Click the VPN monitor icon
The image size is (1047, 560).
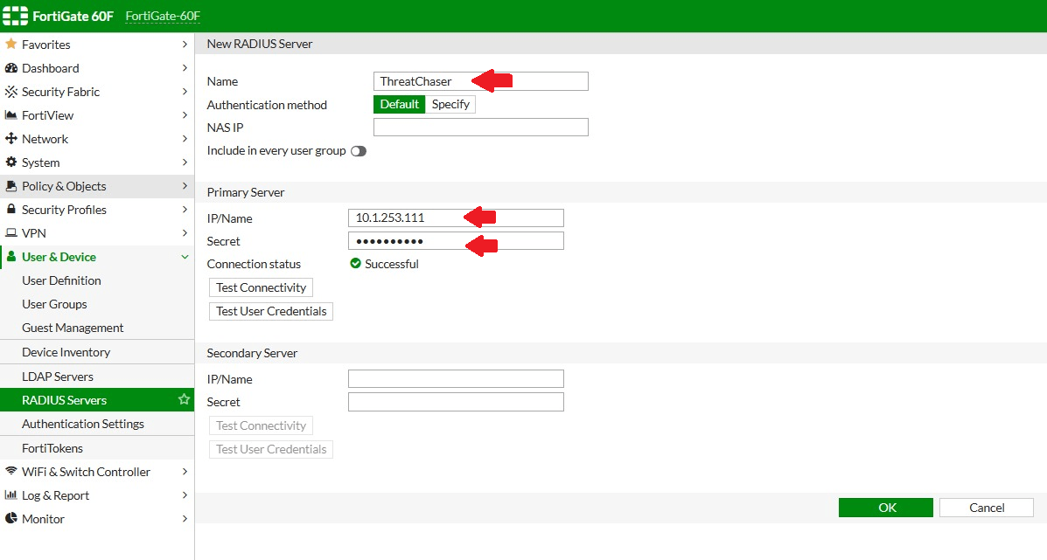coord(11,233)
